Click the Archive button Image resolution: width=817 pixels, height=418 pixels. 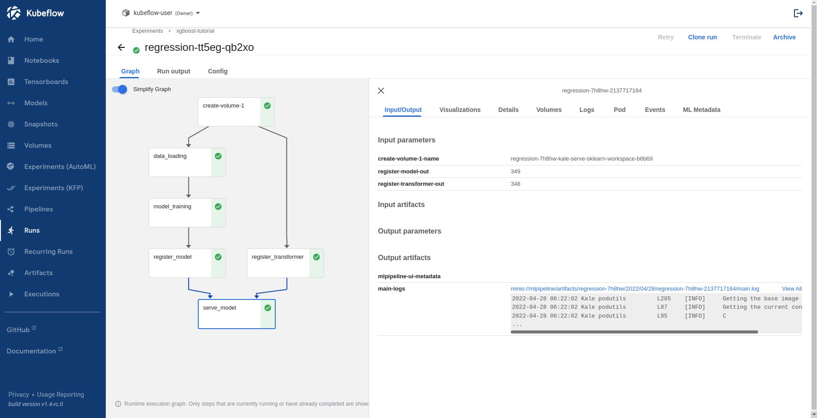tap(784, 37)
